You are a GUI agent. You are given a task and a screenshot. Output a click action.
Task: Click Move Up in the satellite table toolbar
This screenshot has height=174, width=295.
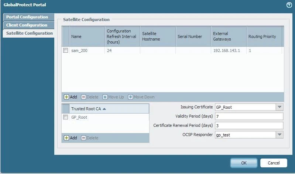[113, 97]
